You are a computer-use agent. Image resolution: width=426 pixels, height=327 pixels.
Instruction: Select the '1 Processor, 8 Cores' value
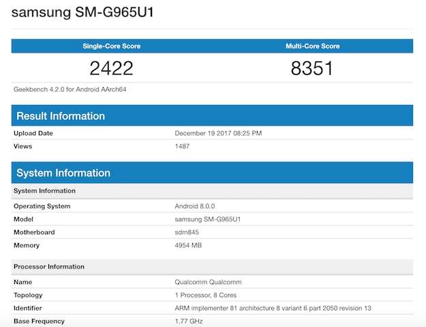tap(206, 295)
